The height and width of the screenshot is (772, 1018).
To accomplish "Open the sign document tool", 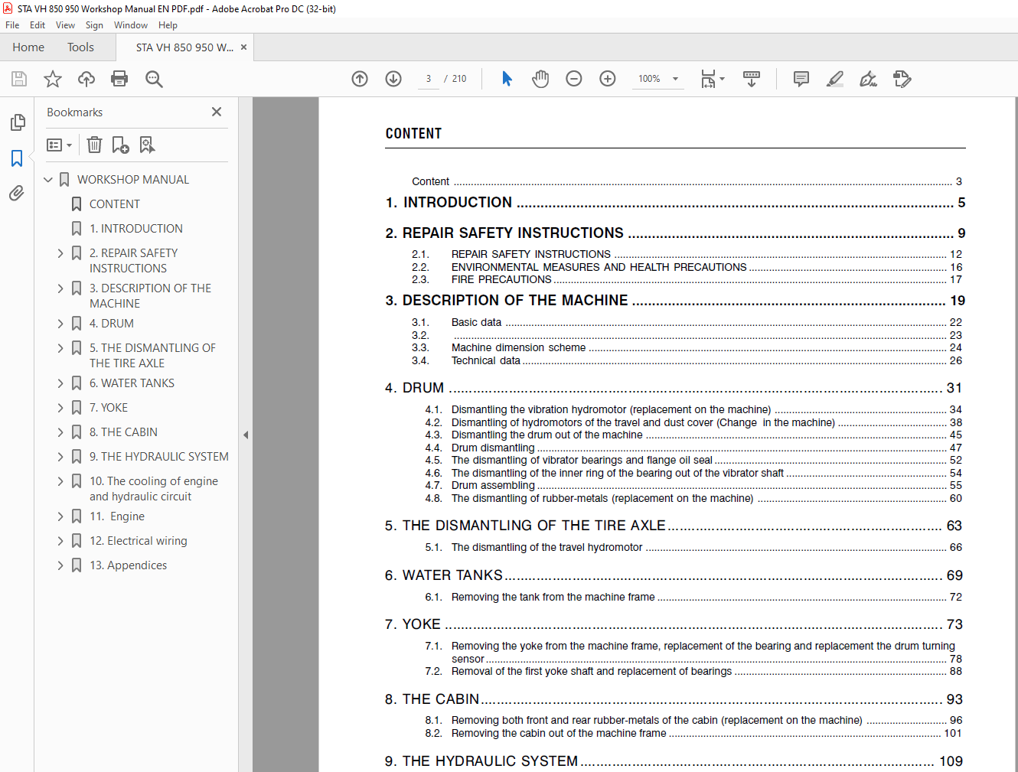I will (x=868, y=79).
